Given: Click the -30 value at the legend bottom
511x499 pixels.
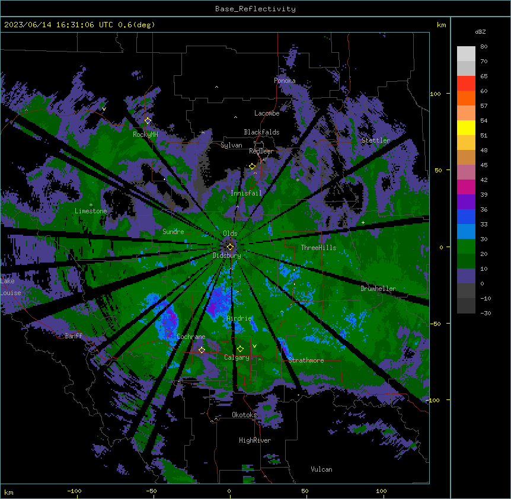Looking at the screenshot, I should [x=486, y=313].
